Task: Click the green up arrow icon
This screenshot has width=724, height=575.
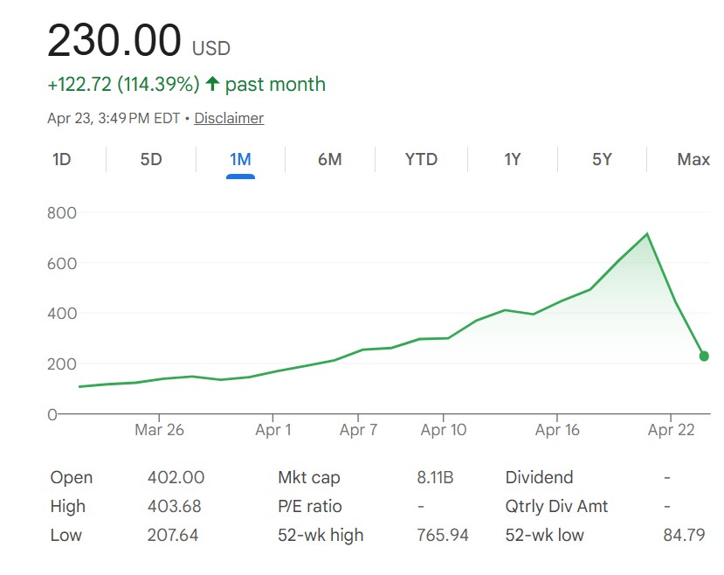Action: [212, 85]
